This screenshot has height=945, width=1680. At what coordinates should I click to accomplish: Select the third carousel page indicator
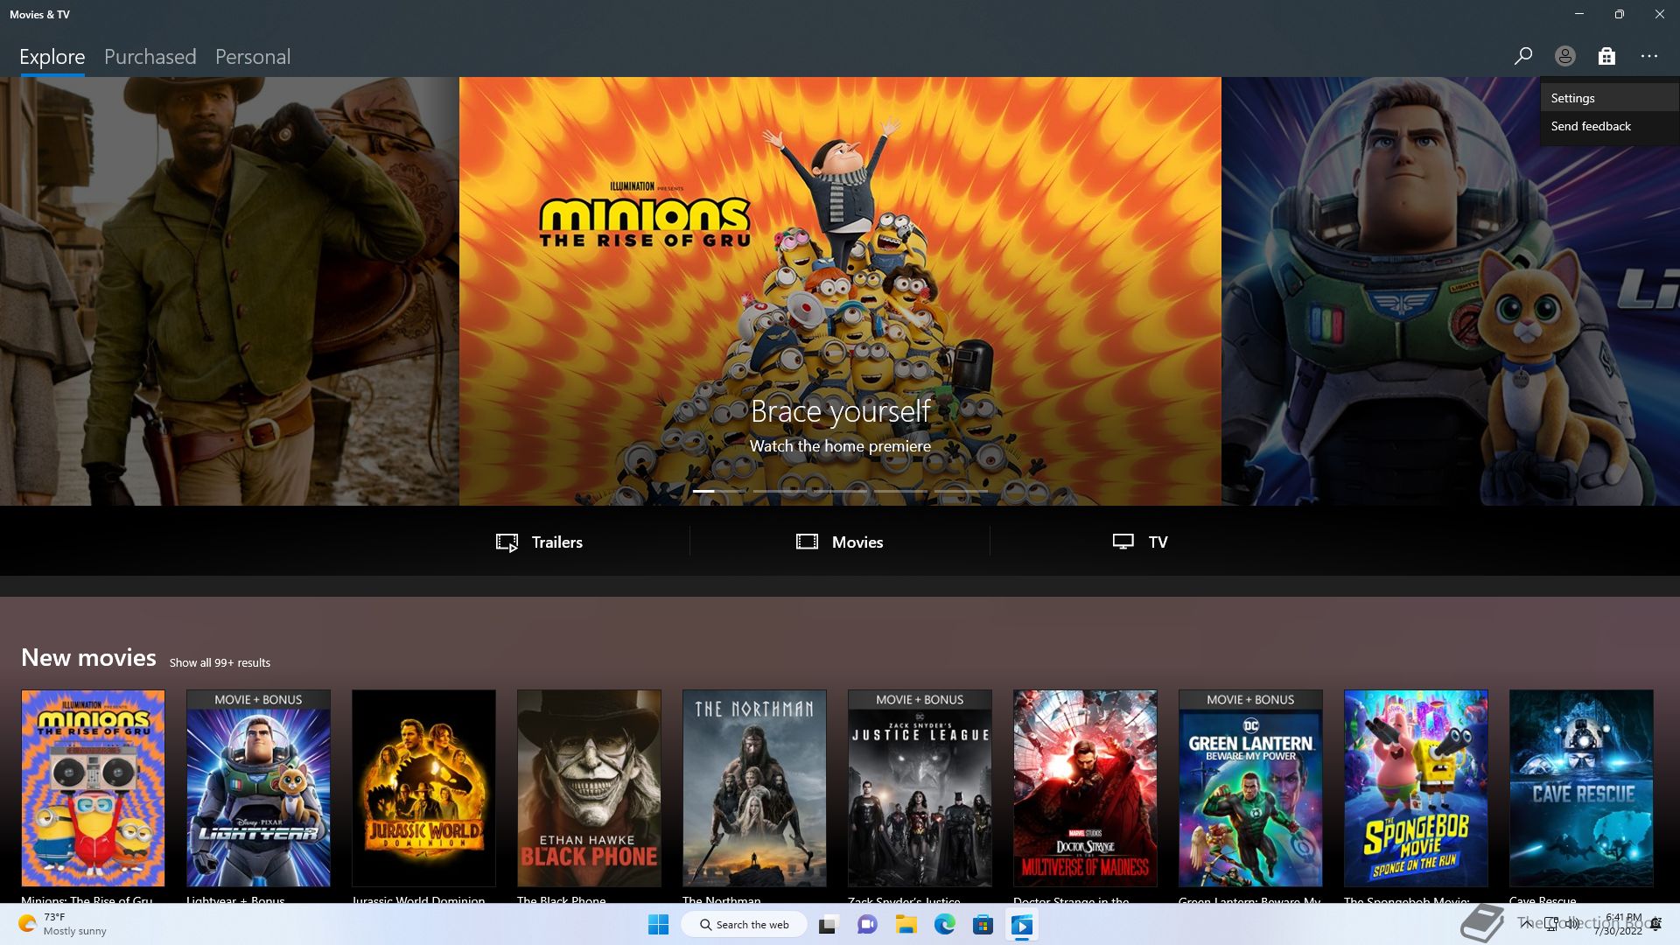tap(840, 491)
